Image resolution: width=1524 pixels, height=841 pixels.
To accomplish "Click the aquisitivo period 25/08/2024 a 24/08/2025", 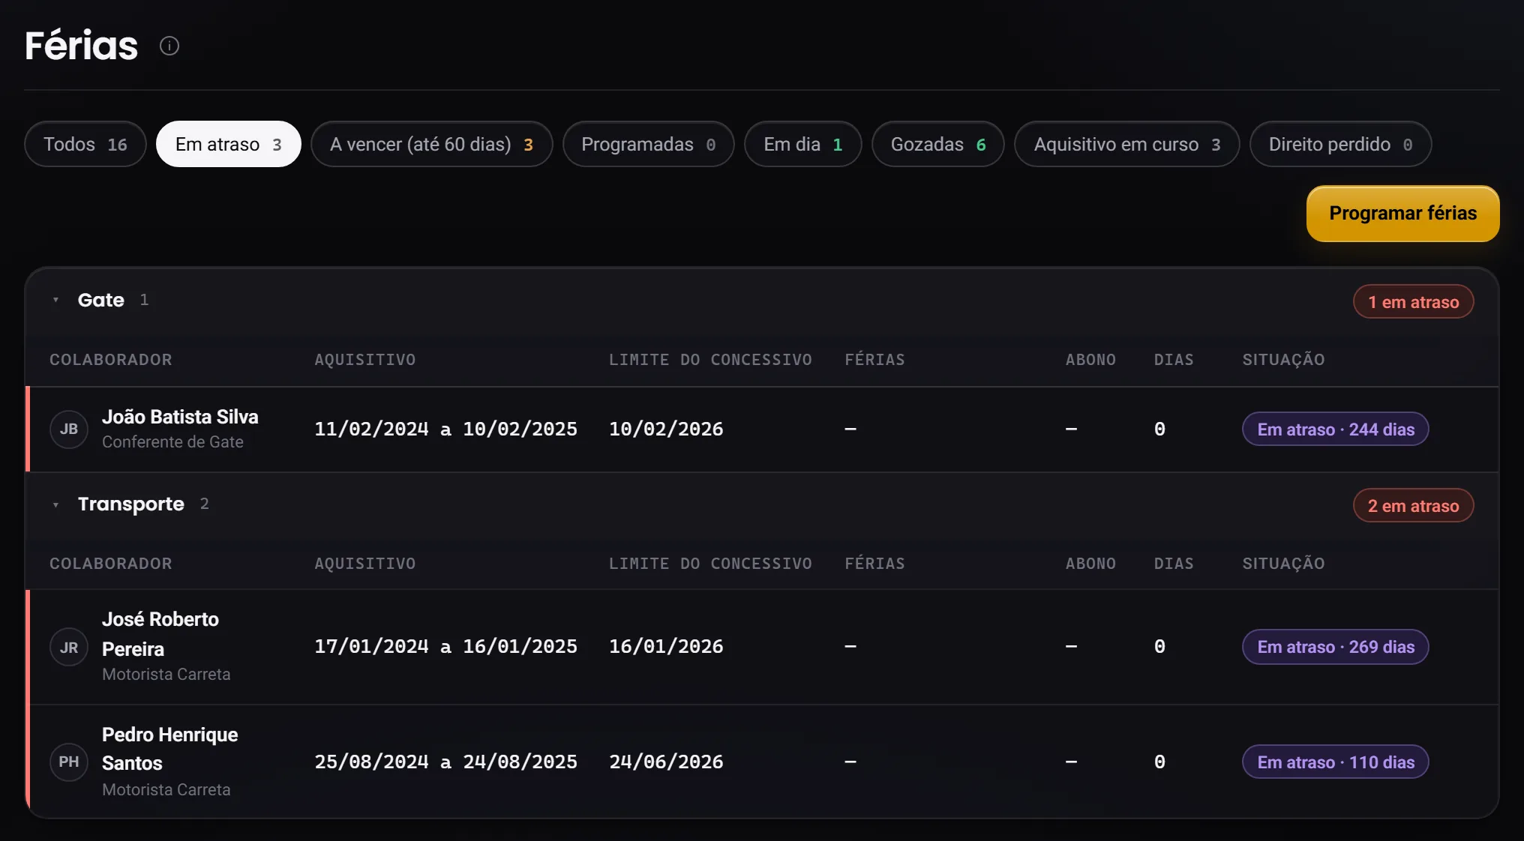I will pyautogui.click(x=445, y=762).
